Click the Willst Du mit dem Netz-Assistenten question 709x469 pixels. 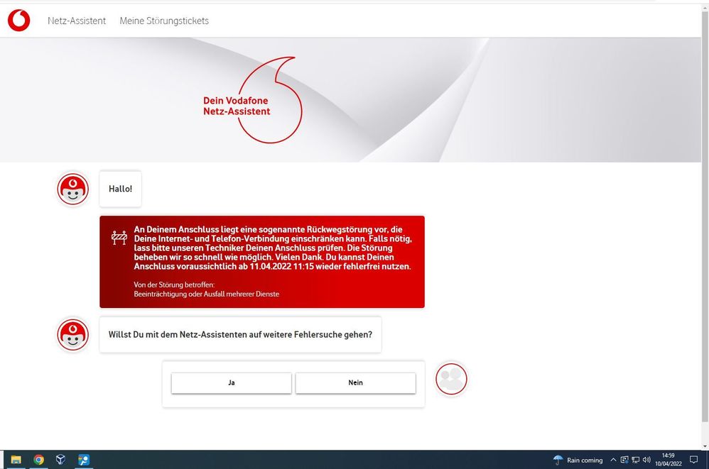pyautogui.click(x=241, y=334)
